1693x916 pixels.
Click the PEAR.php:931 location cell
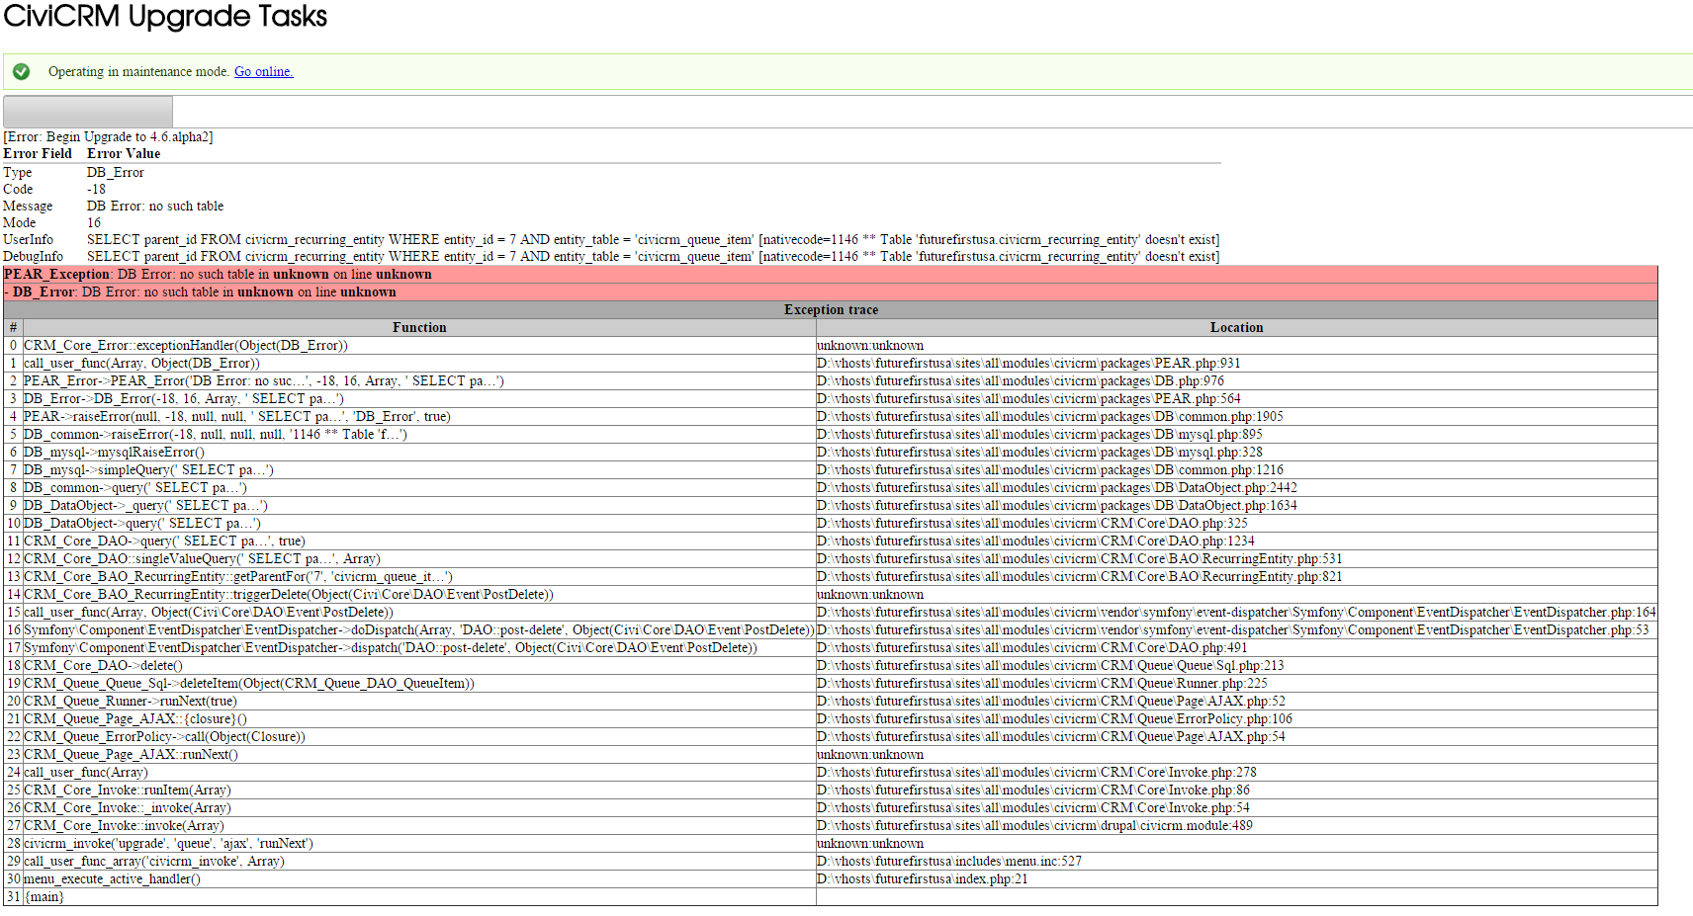click(x=1237, y=364)
